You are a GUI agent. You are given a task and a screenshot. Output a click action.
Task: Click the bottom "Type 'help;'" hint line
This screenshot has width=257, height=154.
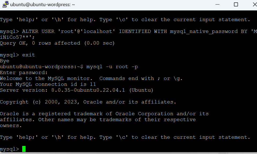point(125,137)
